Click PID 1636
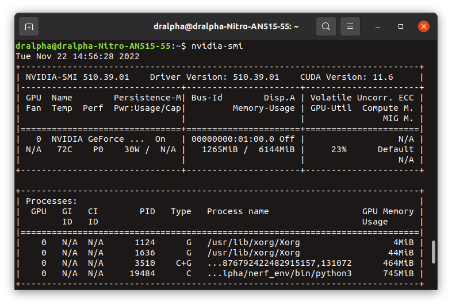The width and height of the screenshot is (452, 306). coord(145,253)
